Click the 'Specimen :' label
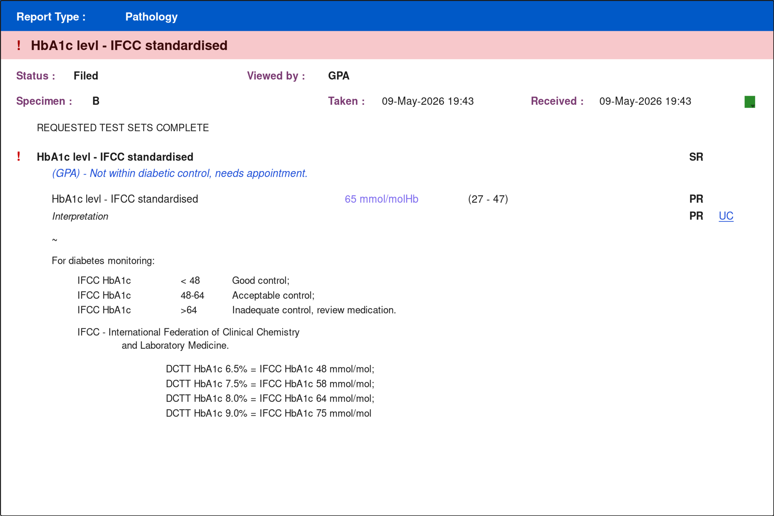 [x=44, y=101]
